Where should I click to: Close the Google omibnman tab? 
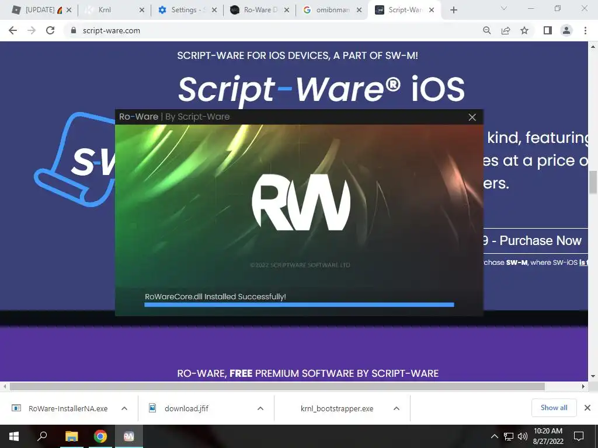pyautogui.click(x=359, y=10)
